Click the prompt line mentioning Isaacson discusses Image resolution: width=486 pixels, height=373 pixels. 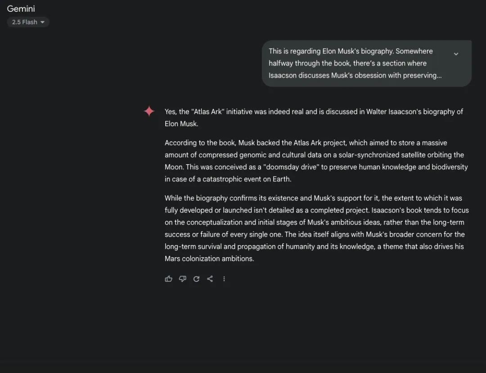coord(355,75)
